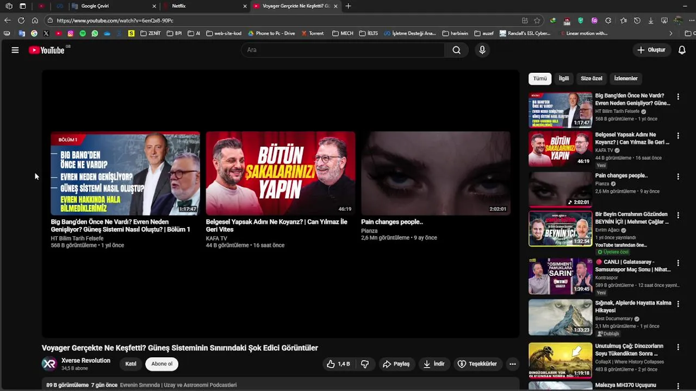
Task: Click the Oluştur create button
Action: tap(651, 50)
